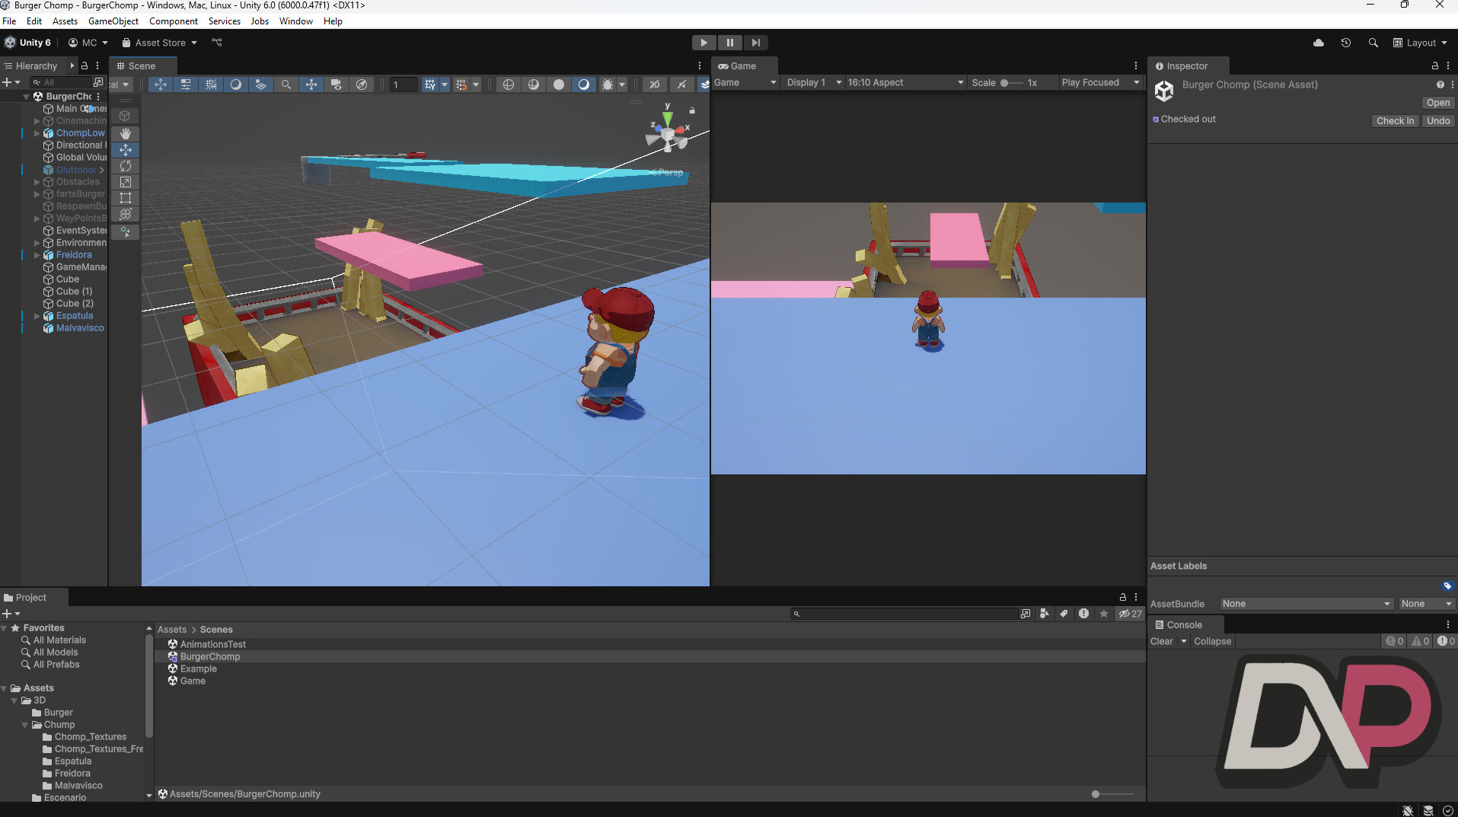Toggle hidden packages visibility showing 27
The width and height of the screenshot is (1458, 817).
(x=1130, y=614)
